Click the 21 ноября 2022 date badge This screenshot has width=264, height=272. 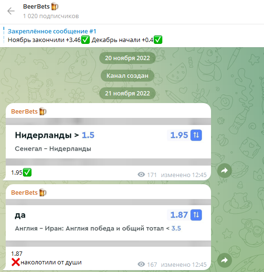(x=127, y=94)
